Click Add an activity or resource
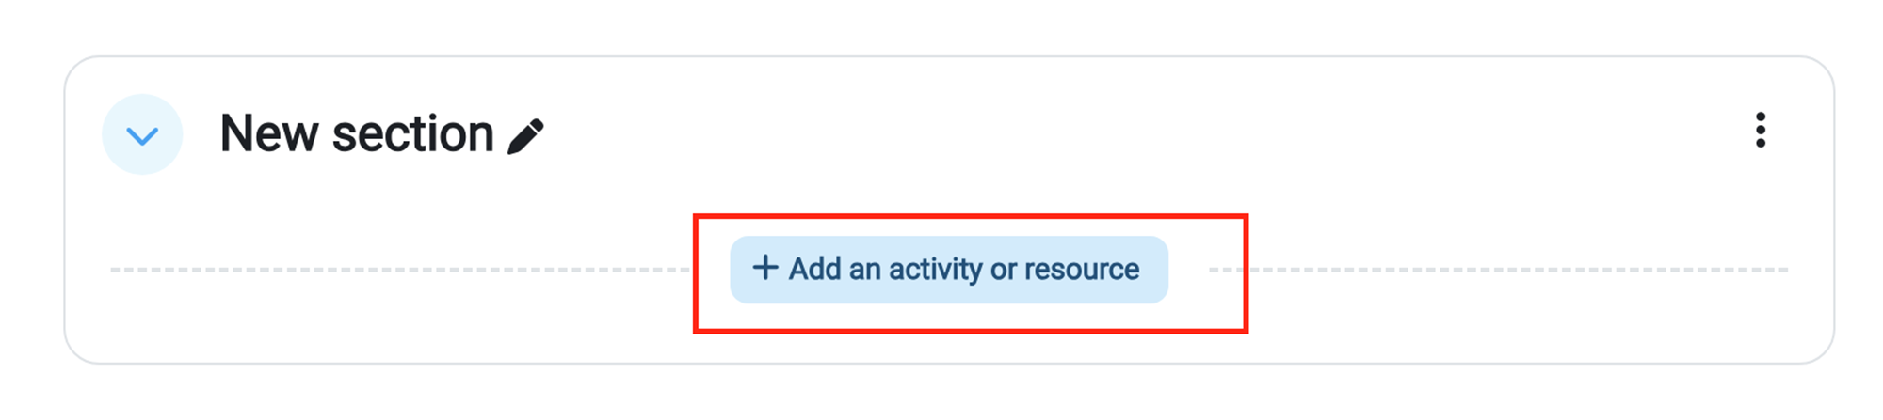 [x=949, y=270]
